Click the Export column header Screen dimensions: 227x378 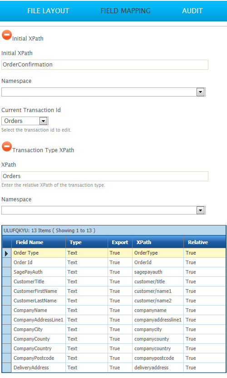[120, 242]
